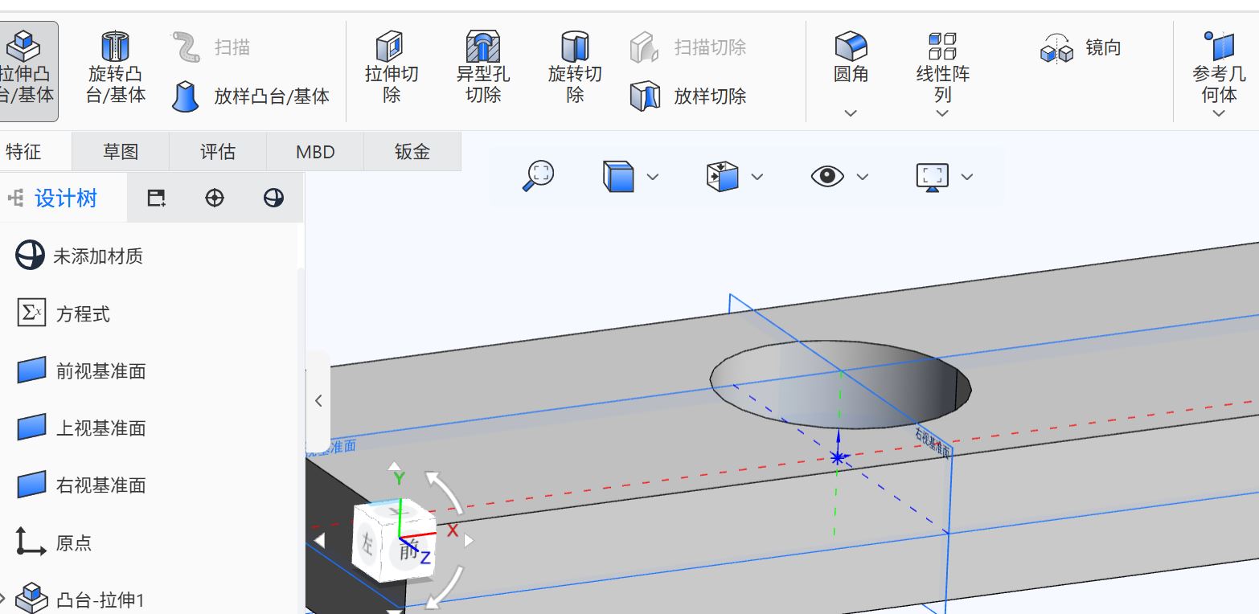Collapse the side panel with arrow handle
1259x614 pixels.
click(x=318, y=401)
